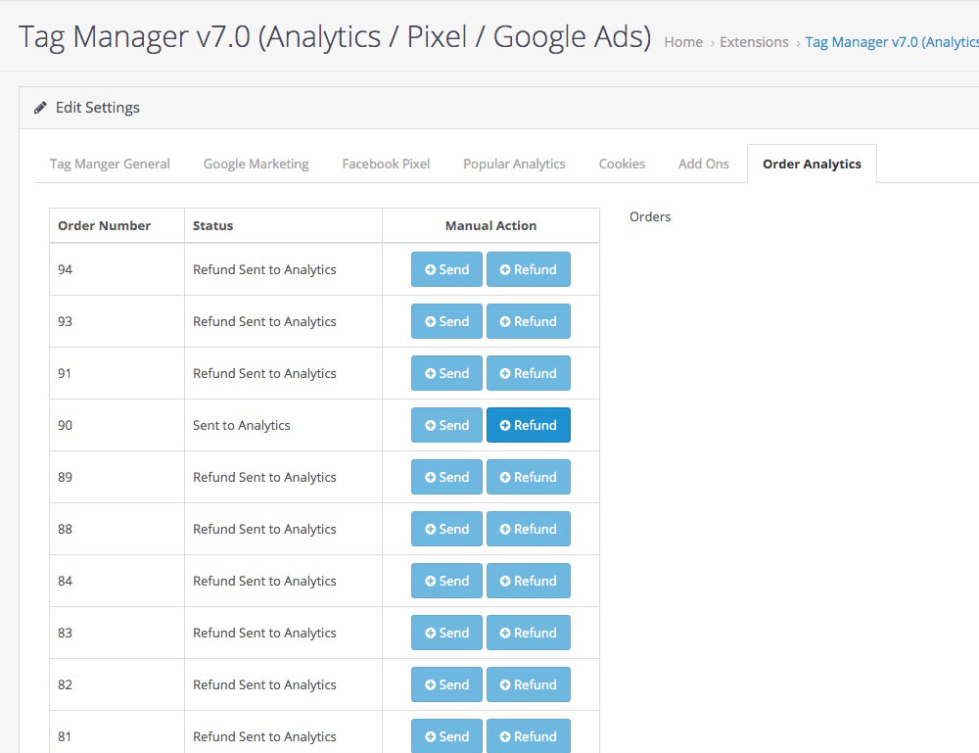Refund order 82 manually
Screen dimensions: 979x753
(529, 683)
